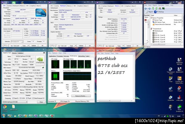Switch to SPD tab in Mainboard CPU-Z
Screen dimensions: 185x124
[75, 6]
